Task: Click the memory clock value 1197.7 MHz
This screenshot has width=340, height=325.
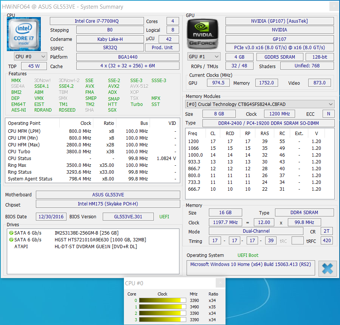Action: pyautogui.click(x=225, y=222)
